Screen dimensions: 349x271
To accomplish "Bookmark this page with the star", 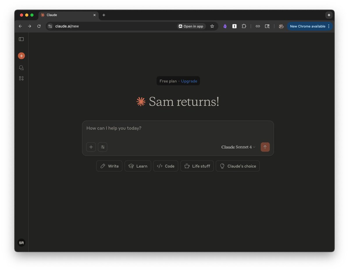I will click(x=212, y=26).
